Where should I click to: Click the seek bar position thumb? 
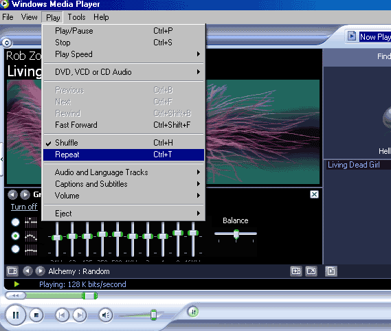click(x=90, y=295)
